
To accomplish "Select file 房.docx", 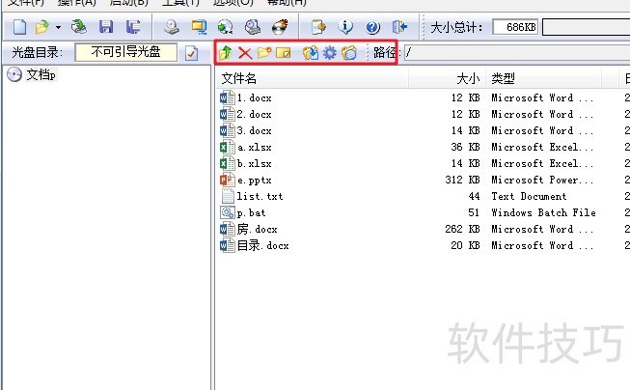I will click(x=258, y=229).
